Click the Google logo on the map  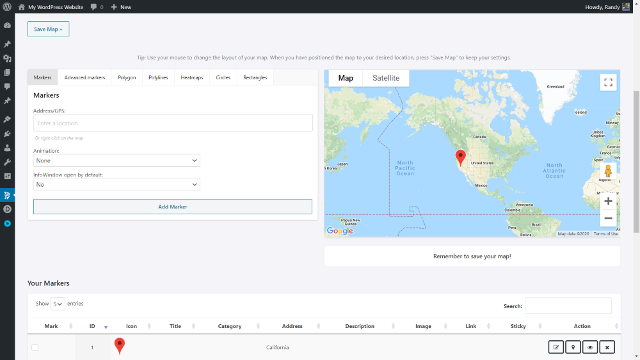click(x=340, y=231)
